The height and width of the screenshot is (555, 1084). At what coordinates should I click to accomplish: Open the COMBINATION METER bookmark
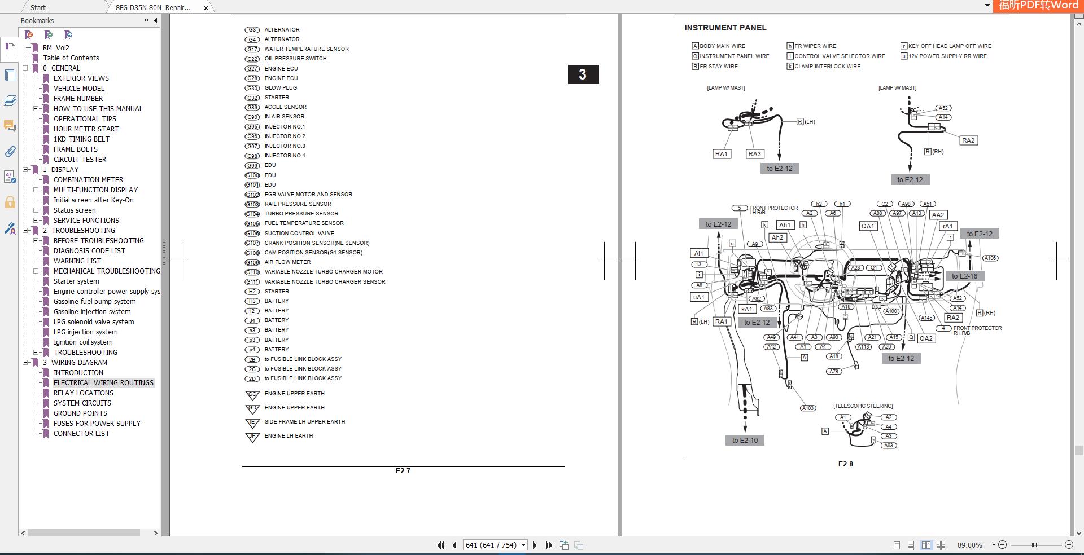(x=88, y=179)
